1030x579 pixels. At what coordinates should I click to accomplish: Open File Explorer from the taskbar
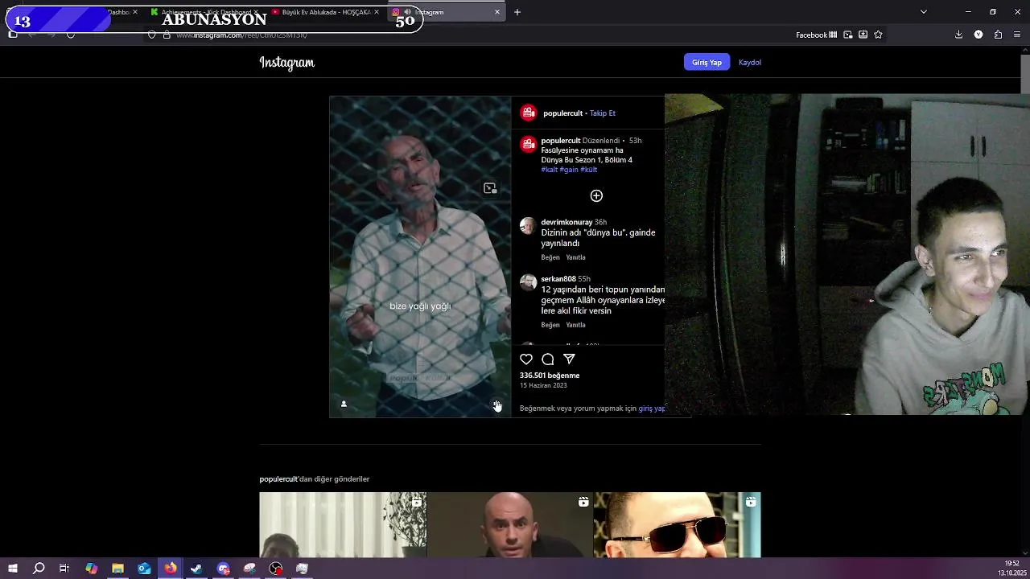coord(117,569)
